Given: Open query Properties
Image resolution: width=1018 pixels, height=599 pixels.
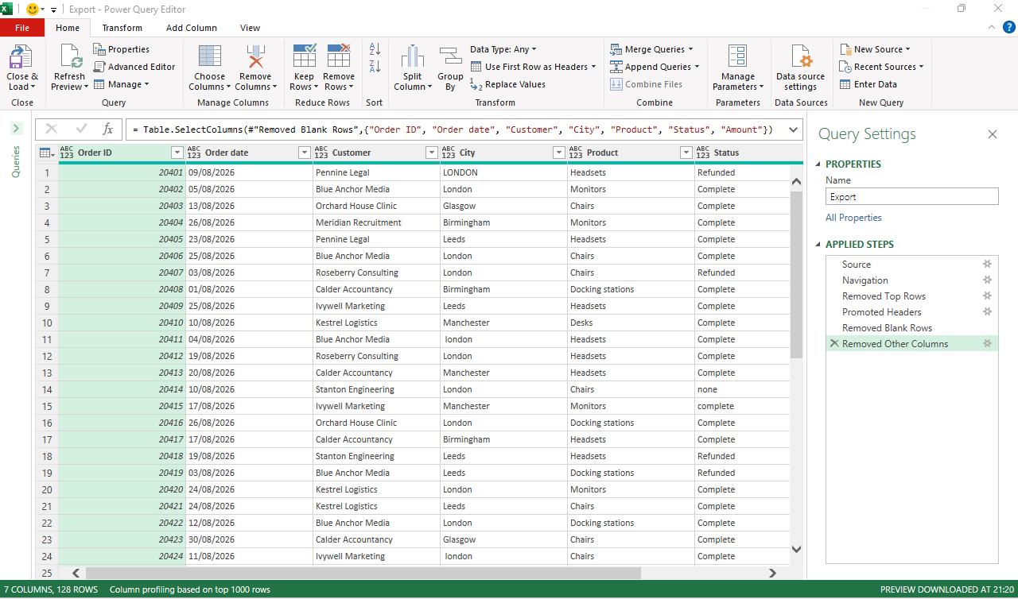Looking at the screenshot, I should [x=122, y=49].
